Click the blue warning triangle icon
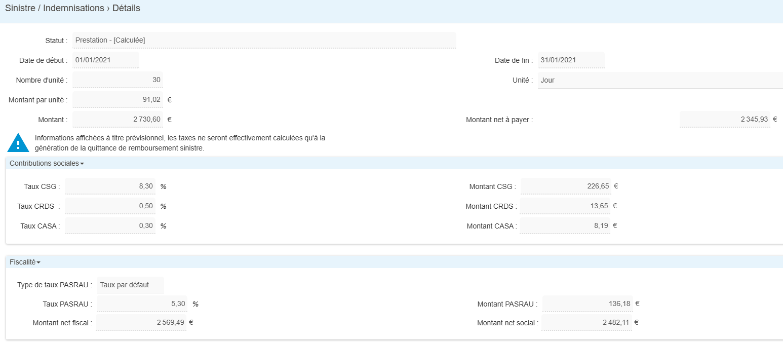This screenshot has width=783, height=342. (x=18, y=143)
